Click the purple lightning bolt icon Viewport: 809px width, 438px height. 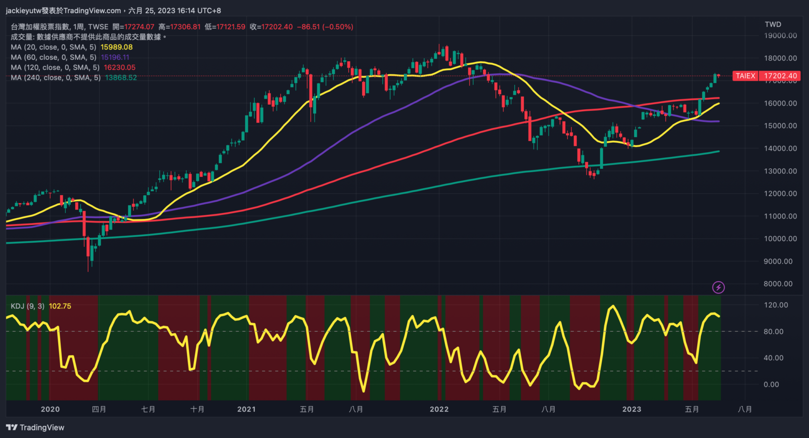(x=718, y=287)
